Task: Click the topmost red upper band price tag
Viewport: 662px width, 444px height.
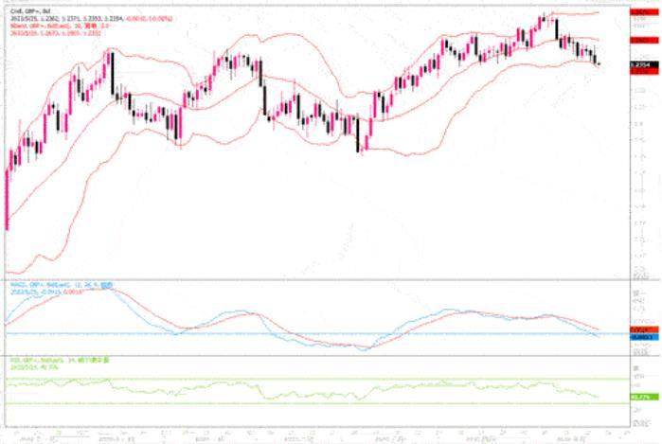Action: tap(644, 12)
